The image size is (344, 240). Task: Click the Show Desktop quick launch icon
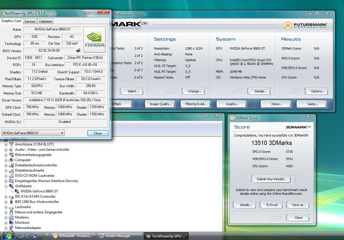click(x=21, y=236)
